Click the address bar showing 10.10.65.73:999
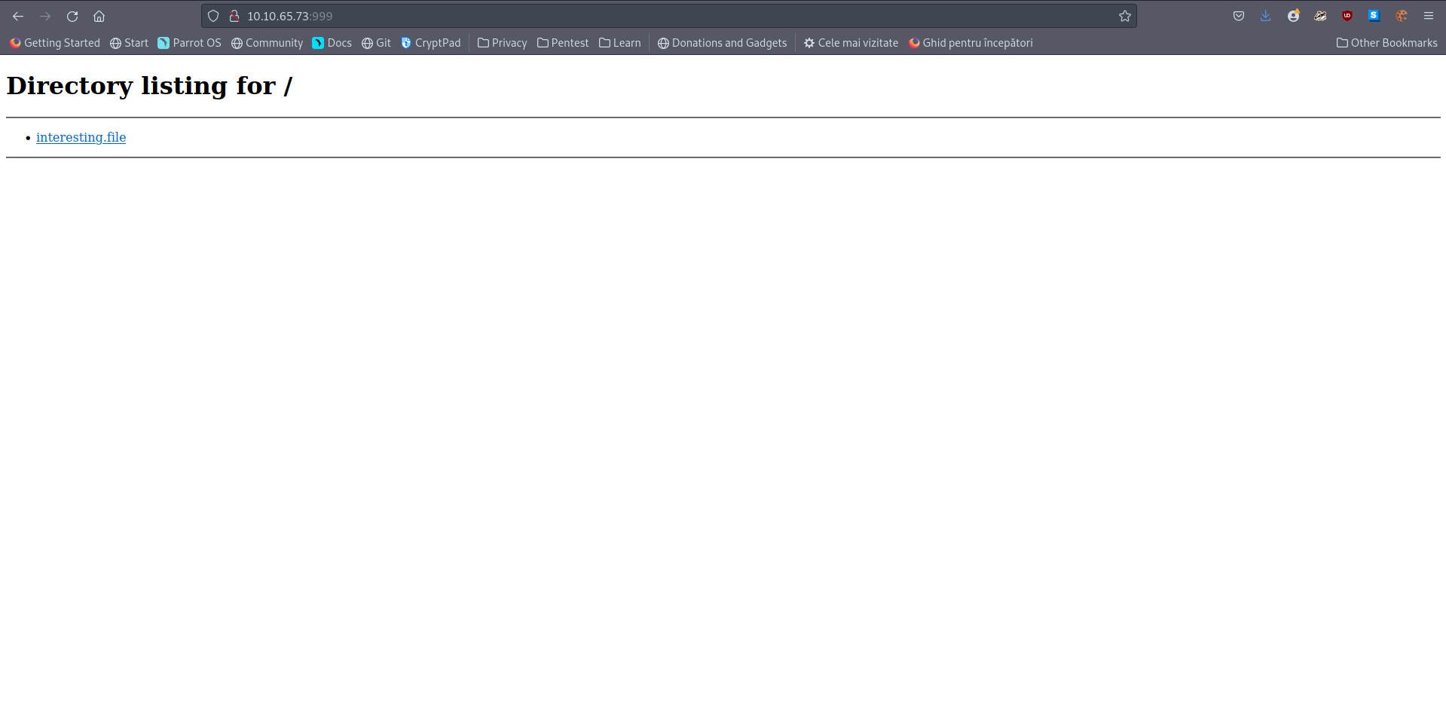Viewport: 1446px width, 721px height. pos(603,16)
